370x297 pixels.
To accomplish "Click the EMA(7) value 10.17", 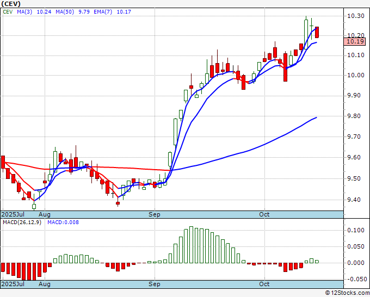I will pos(124,12).
